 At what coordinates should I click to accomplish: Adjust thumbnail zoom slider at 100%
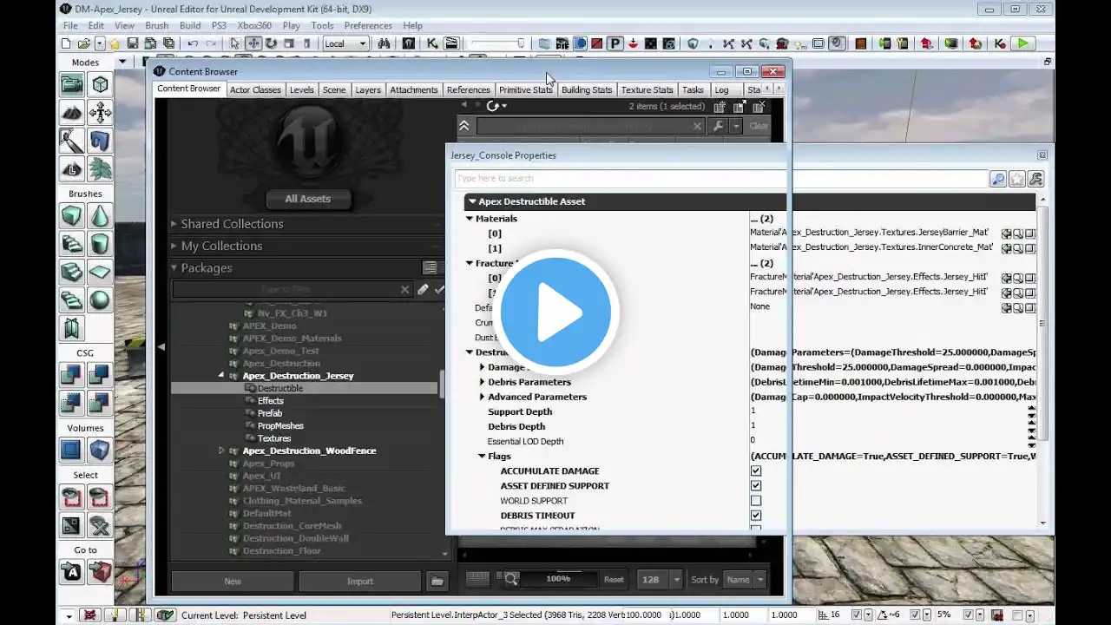click(x=558, y=579)
